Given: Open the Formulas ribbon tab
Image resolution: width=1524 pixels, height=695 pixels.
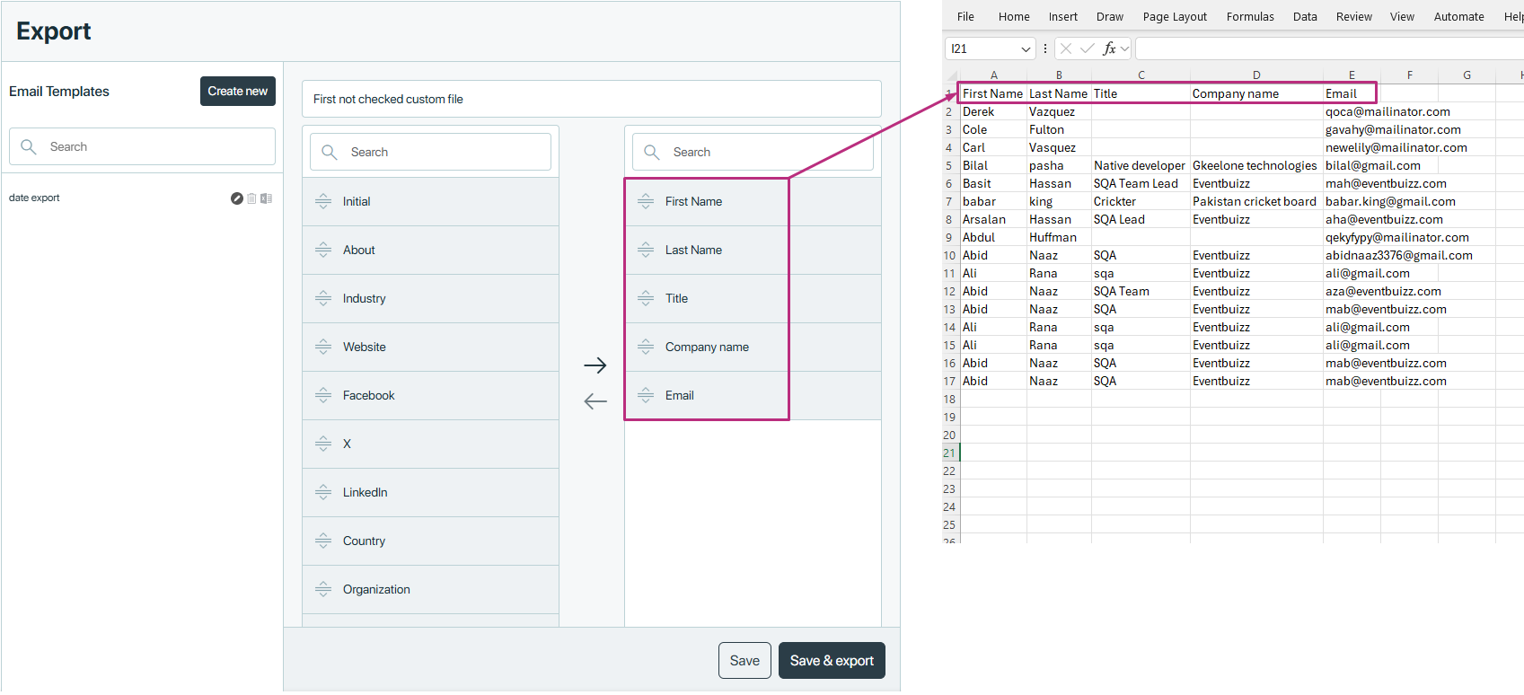Looking at the screenshot, I should point(1250,16).
